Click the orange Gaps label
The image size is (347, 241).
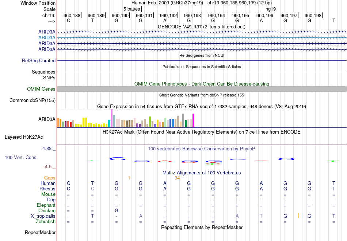(50, 178)
